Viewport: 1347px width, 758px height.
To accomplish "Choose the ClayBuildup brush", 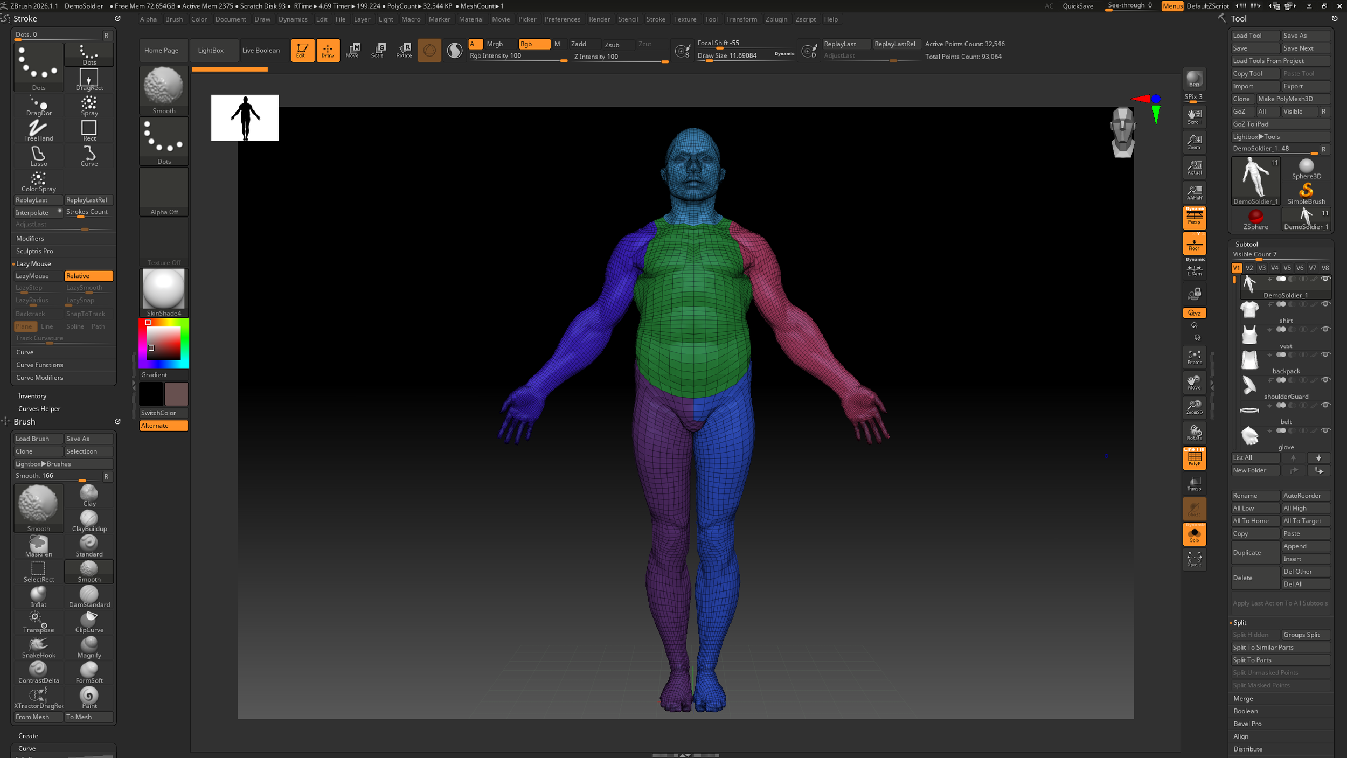I will click(x=89, y=520).
